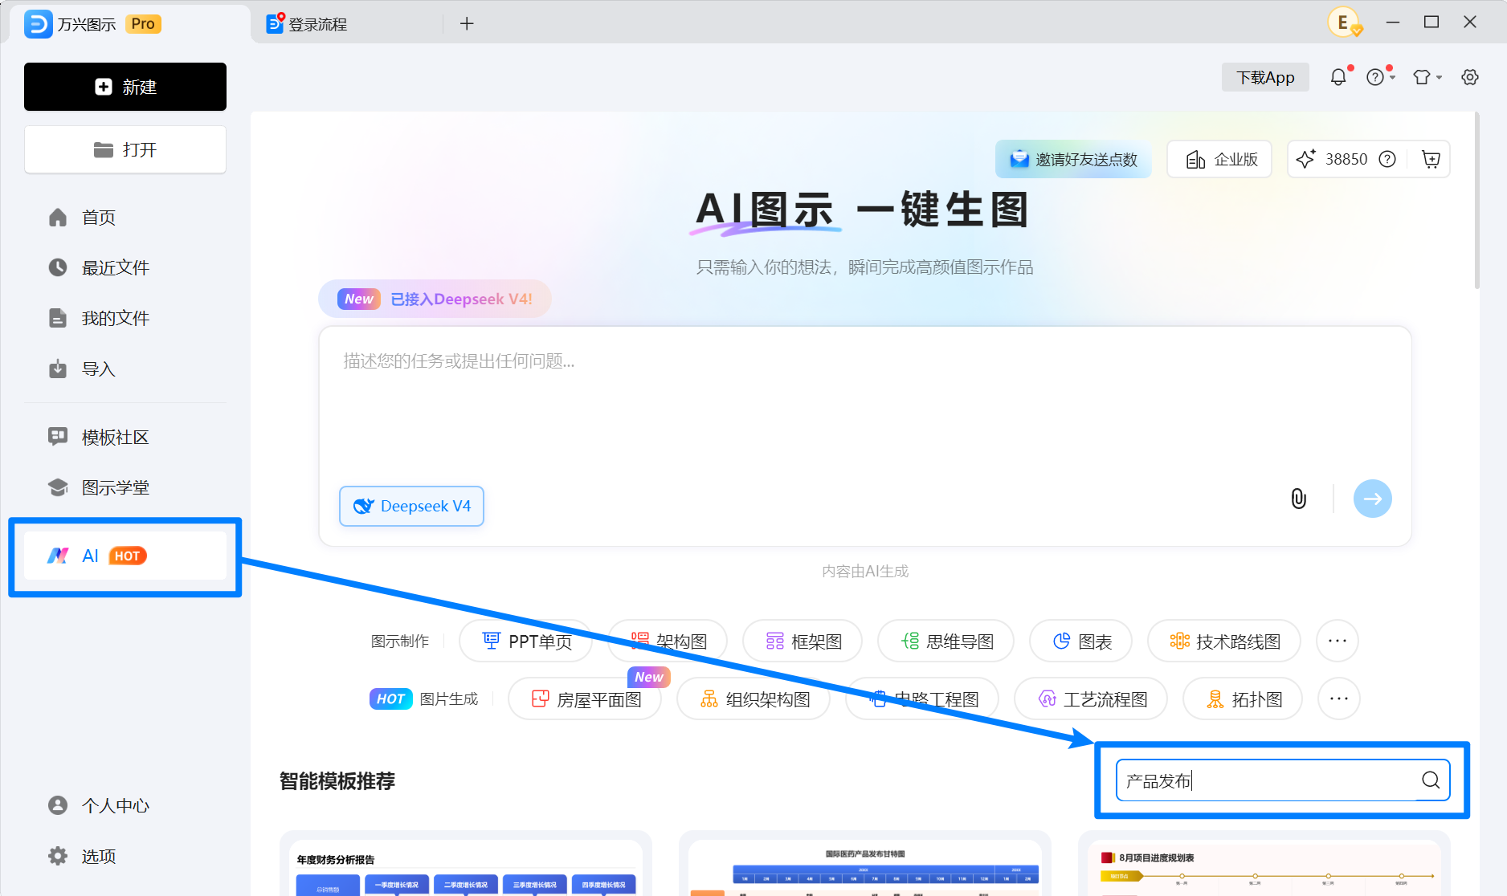Select 框架图 diagram type
Screen dimensions: 1507x896
click(x=803, y=641)
